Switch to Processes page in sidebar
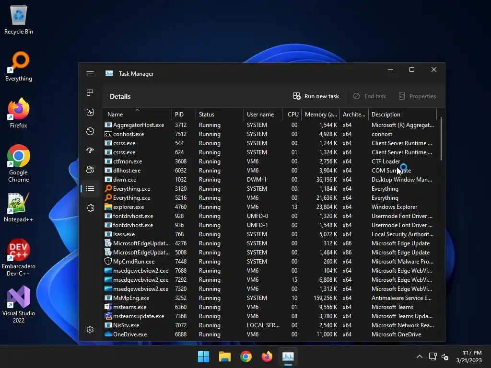491x368 pixels. pos(90,92)
